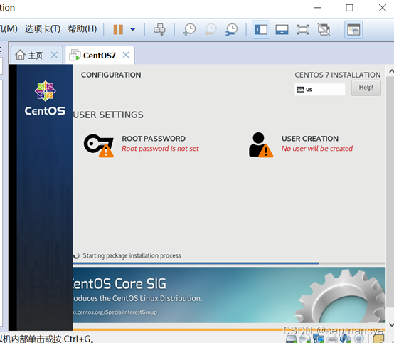Open the 帮助(H) menu
Viewport: 394px width, 343px height.
click(x=82, y=28)
